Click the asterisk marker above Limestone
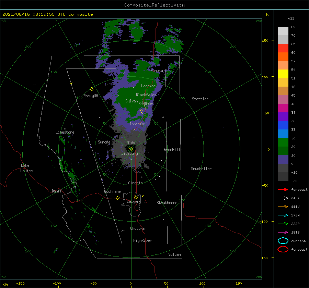The height and width of the screenshot is (288, 309). (x=65, y=129)
